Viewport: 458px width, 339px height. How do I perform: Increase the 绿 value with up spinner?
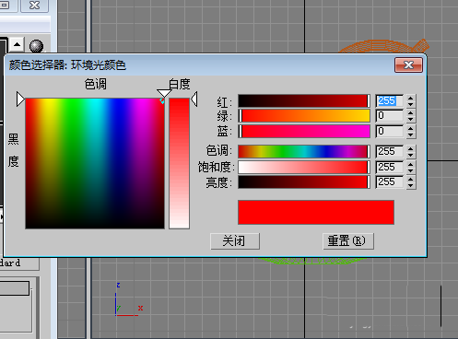(411, 112)
